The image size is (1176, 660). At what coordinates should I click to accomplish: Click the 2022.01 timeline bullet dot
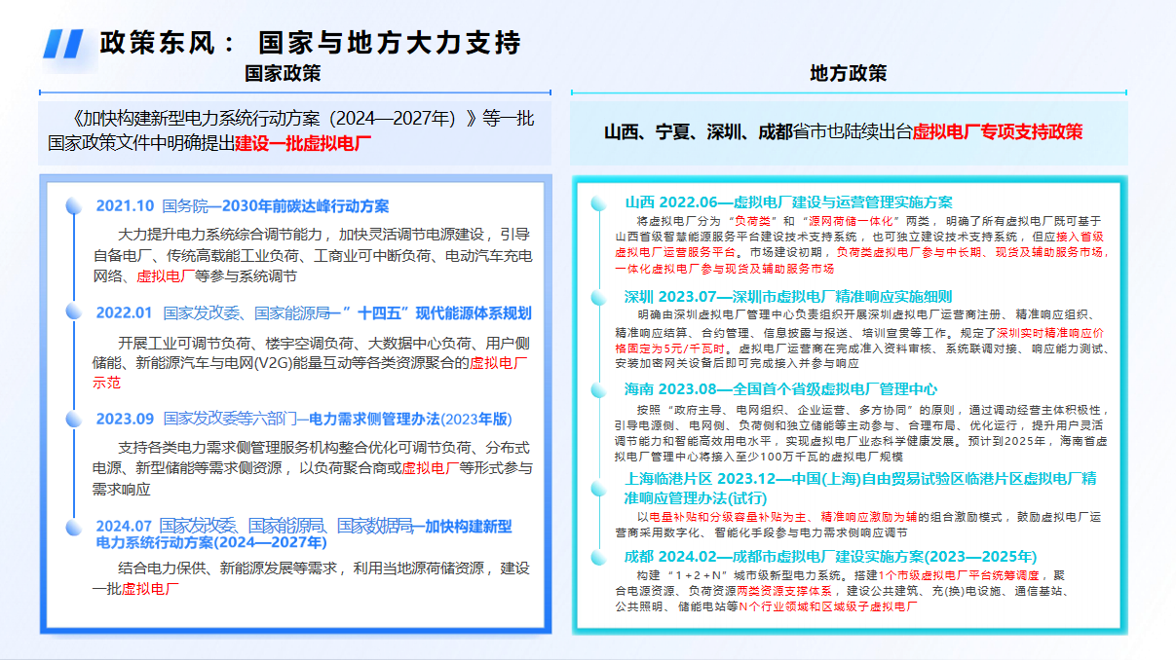coord(73,312)
